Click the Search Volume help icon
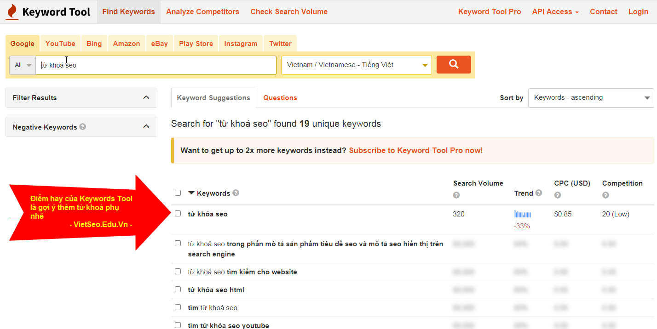657x329 pixels. 456,195
